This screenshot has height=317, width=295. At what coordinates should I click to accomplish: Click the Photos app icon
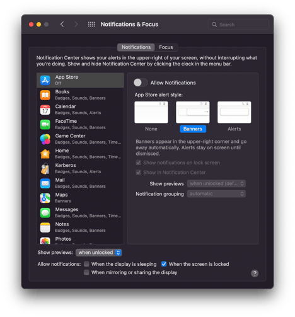pyautogui.click(x=45, y=241)
